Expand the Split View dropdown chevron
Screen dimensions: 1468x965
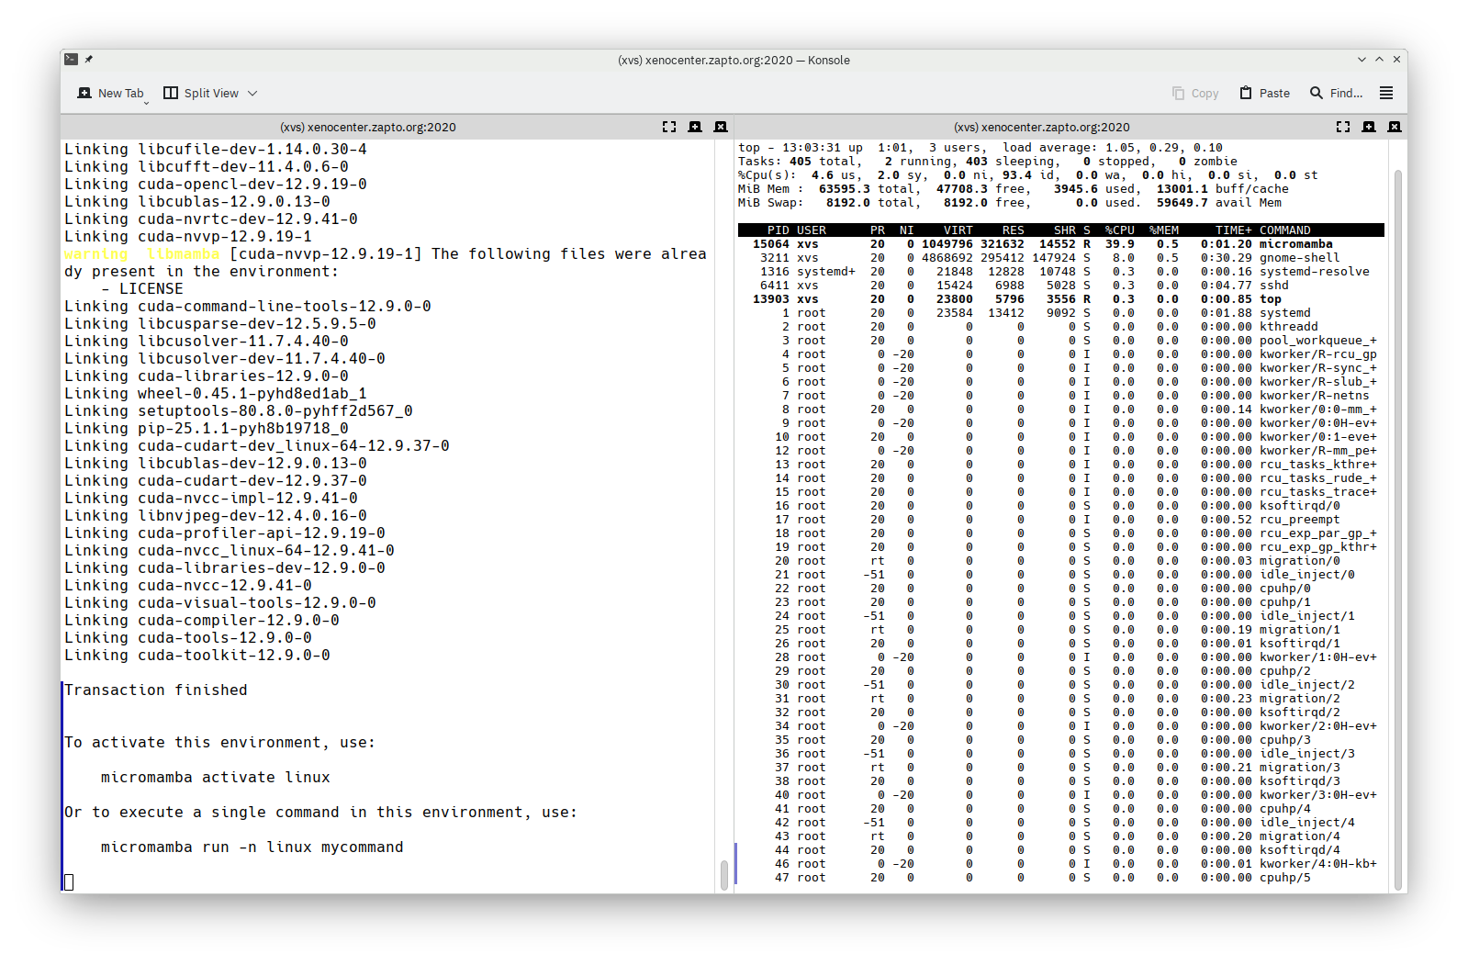pos(252,93)
